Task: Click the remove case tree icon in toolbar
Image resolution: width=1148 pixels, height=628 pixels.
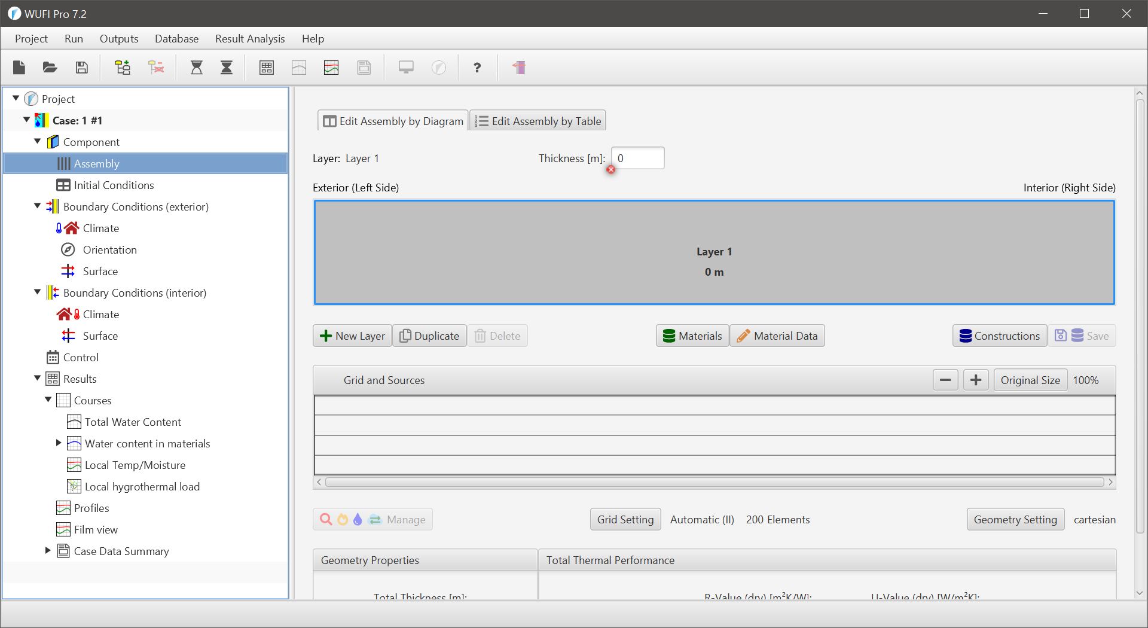Action: (x=157, y=68)
